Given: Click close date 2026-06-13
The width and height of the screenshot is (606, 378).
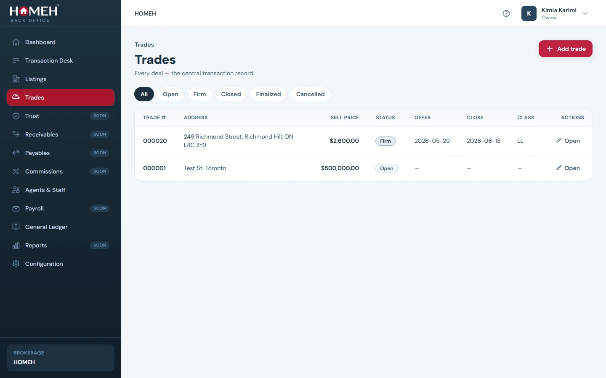Looking at the screenshot, I should pyautogui.click(x=484, y=141).
